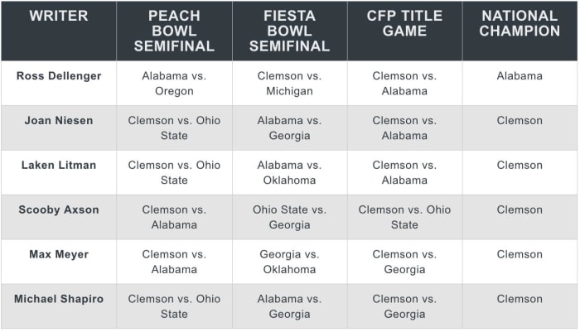Select writer name Michael Shapiro
580x332 pixels.
[59, 300]
